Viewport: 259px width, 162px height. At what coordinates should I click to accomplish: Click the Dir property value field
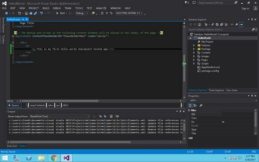(x=237, y=122)
